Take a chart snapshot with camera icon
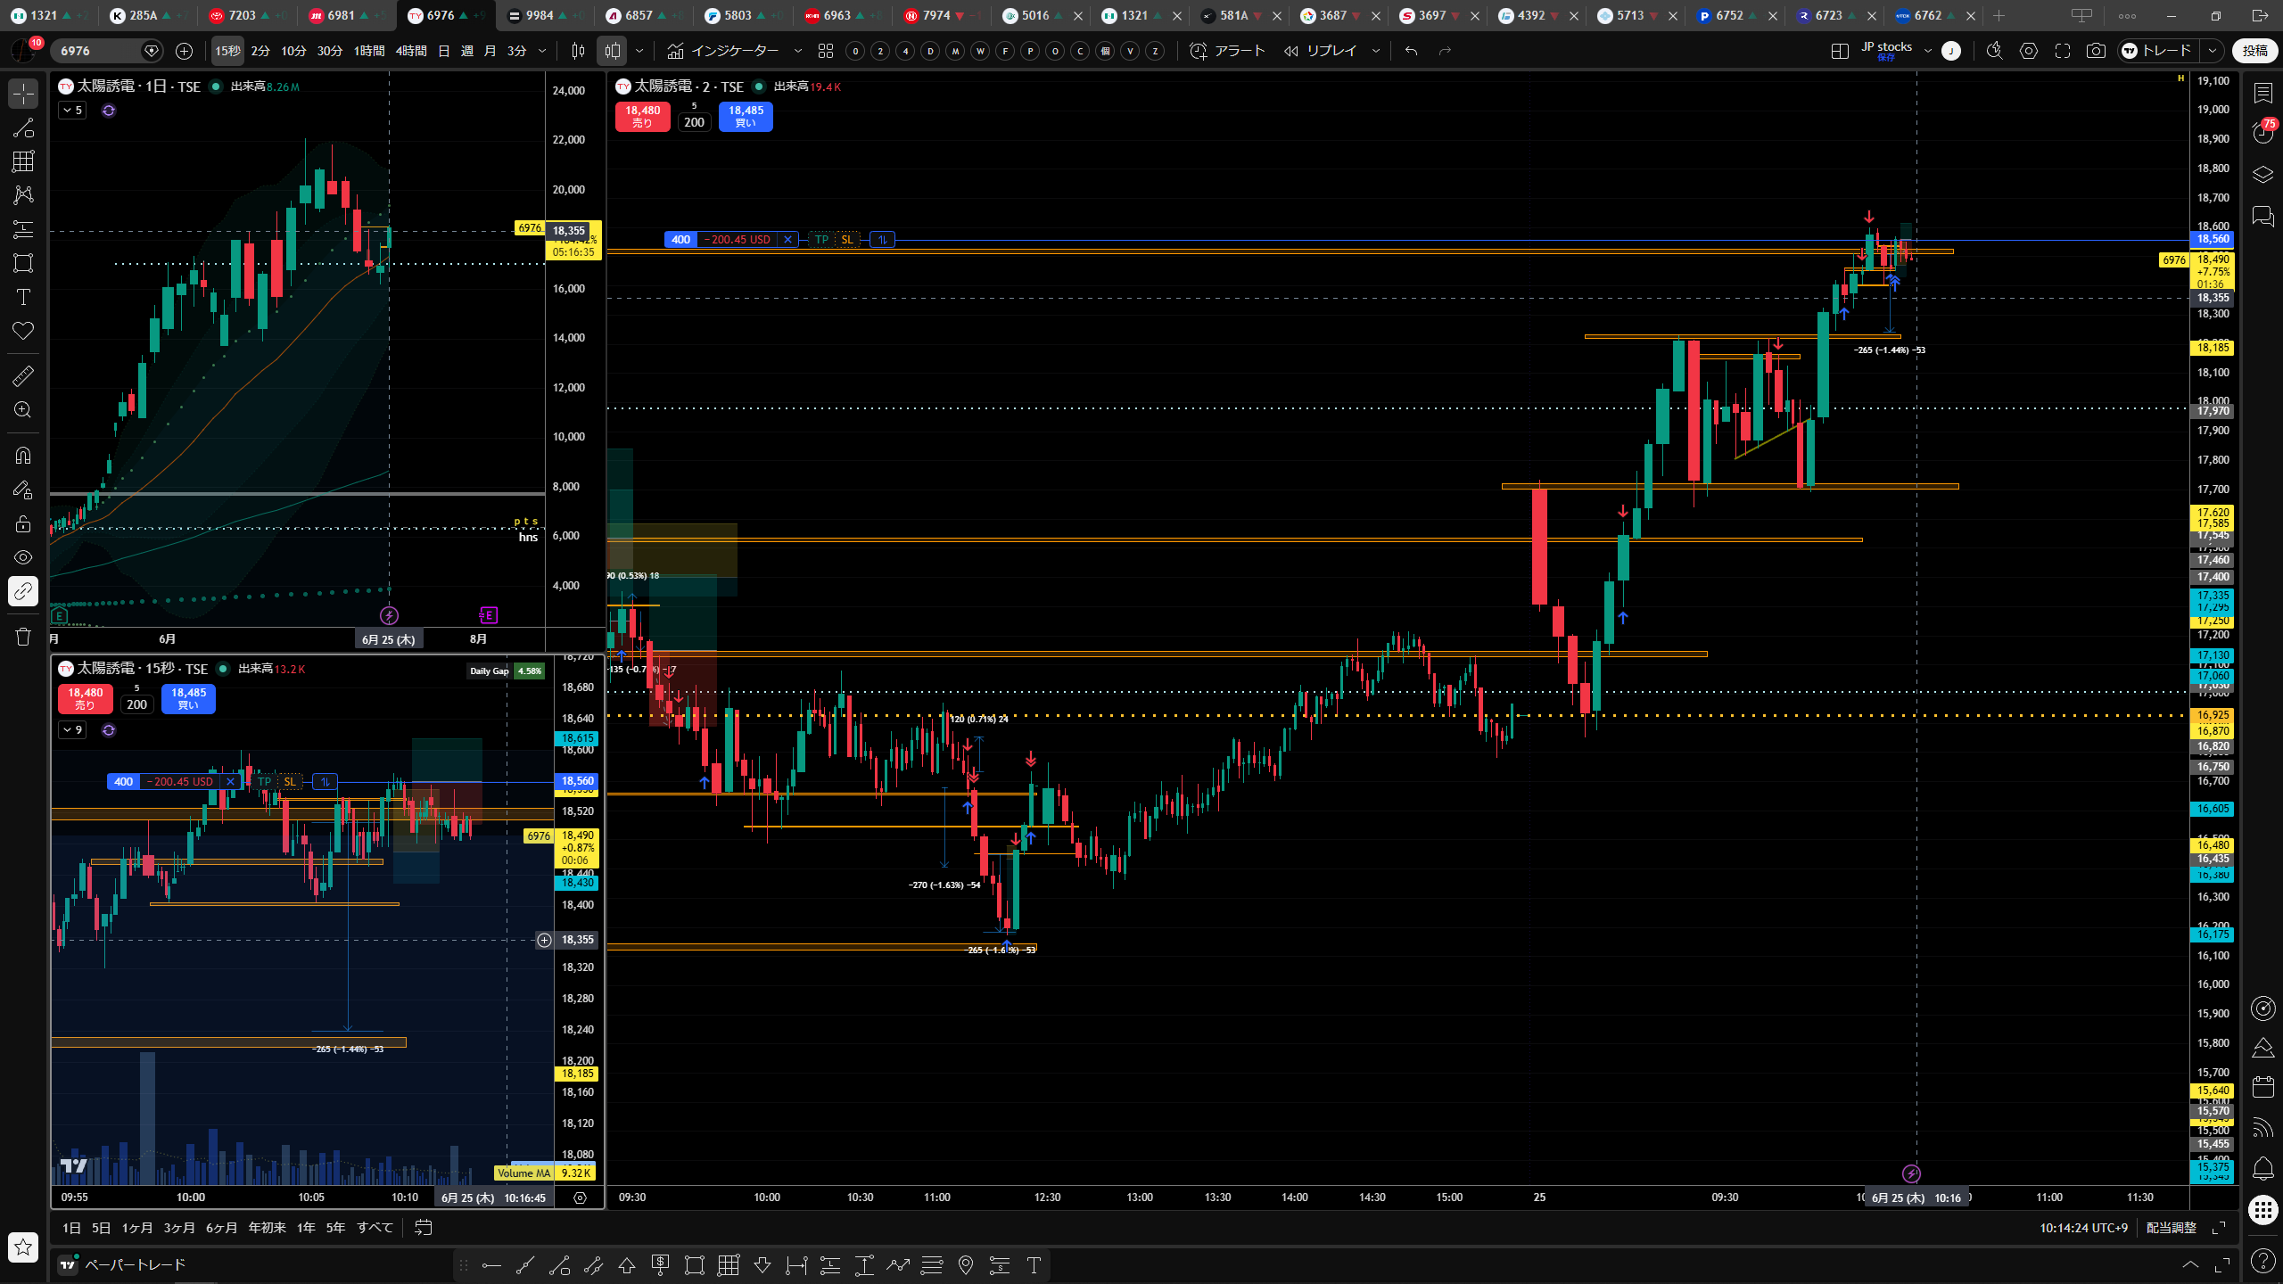This screenshot has width=2283, height=1284. point(2096,51)
